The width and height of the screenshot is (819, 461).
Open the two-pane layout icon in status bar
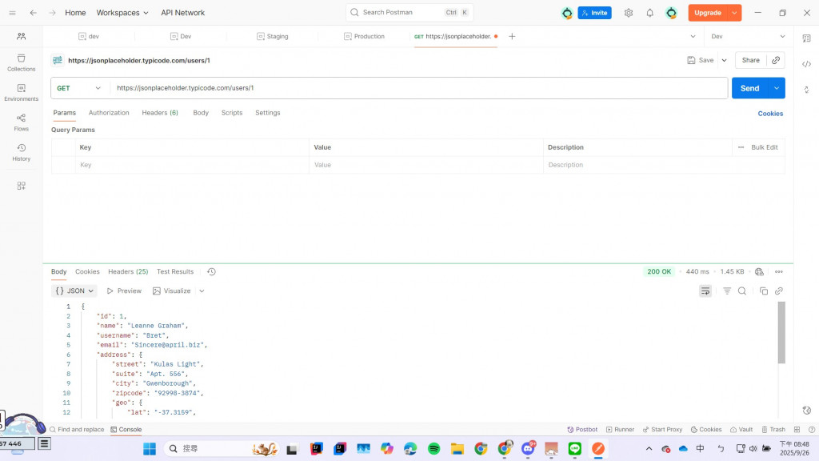click(x=797, y=430)
